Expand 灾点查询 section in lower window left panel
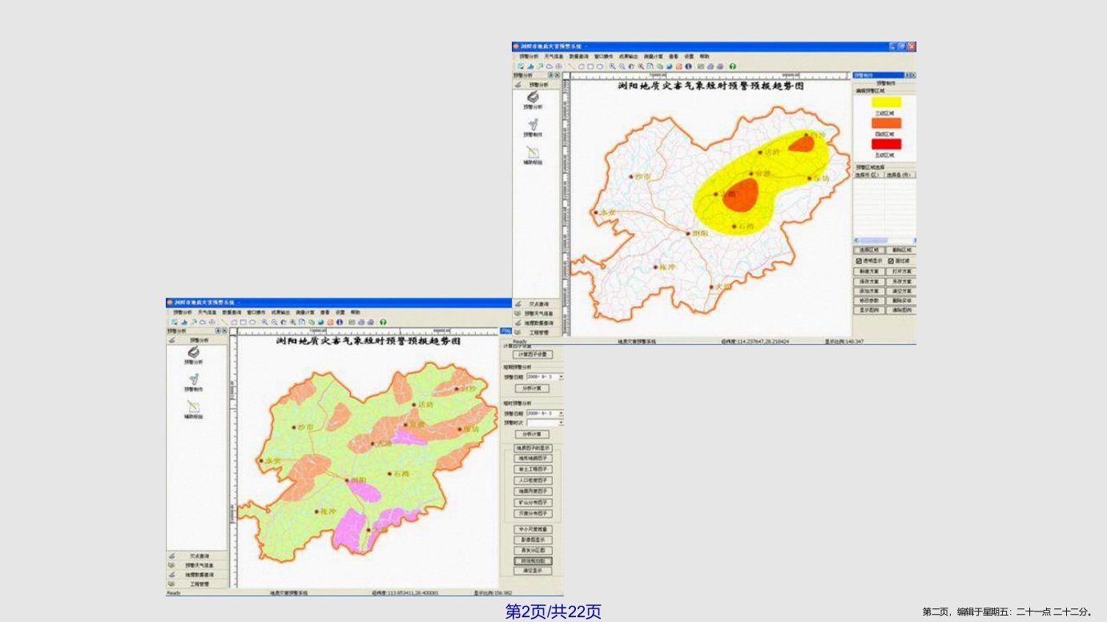 tap(198, 556)
